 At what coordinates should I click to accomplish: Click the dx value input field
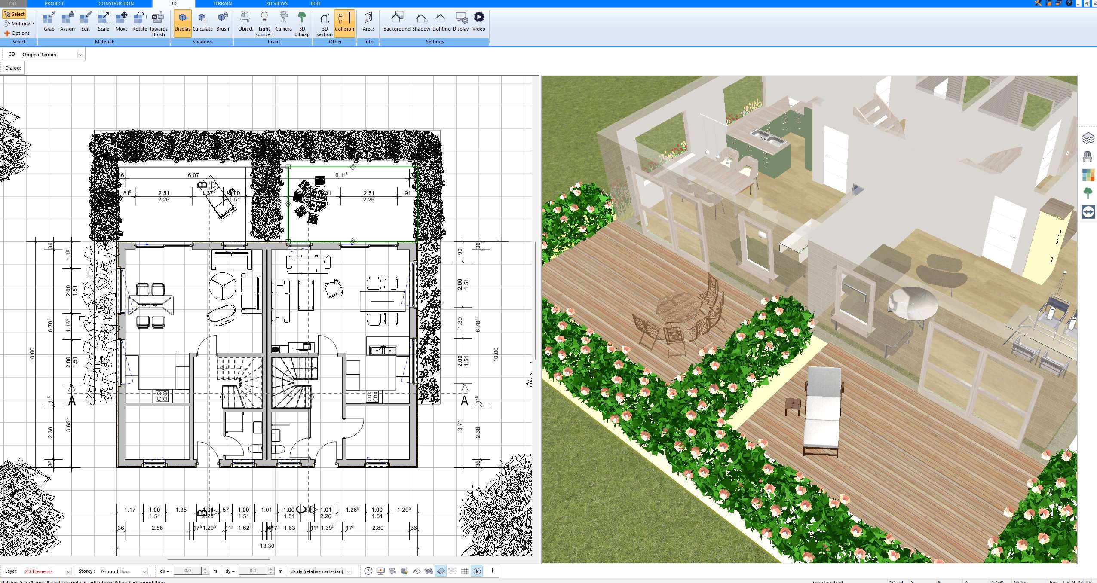coord(187,571)
